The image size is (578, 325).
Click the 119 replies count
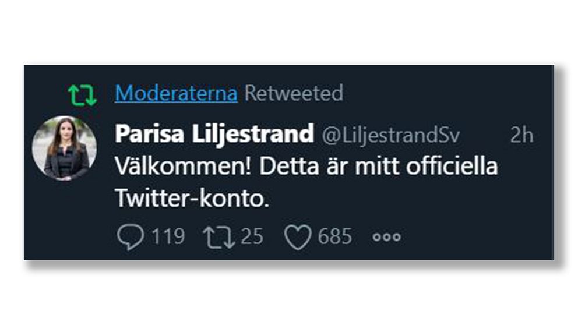[x=168, y=236]
